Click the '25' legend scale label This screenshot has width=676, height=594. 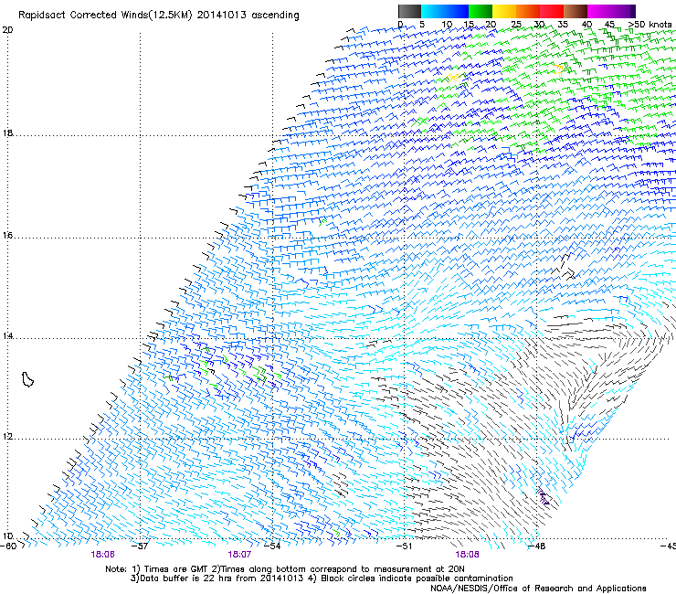[515, 25]
